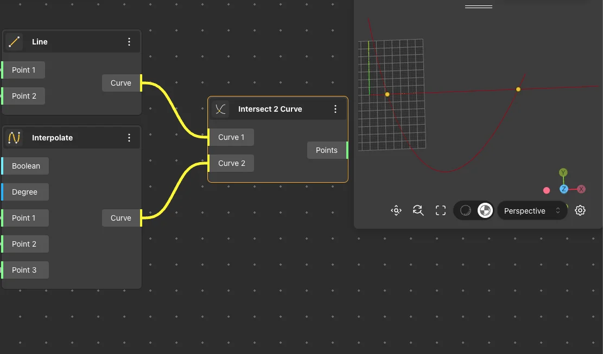603x354 pixels.
Task: Click the Intersect 2 Curve node icon
Action: tap(220, 109)
